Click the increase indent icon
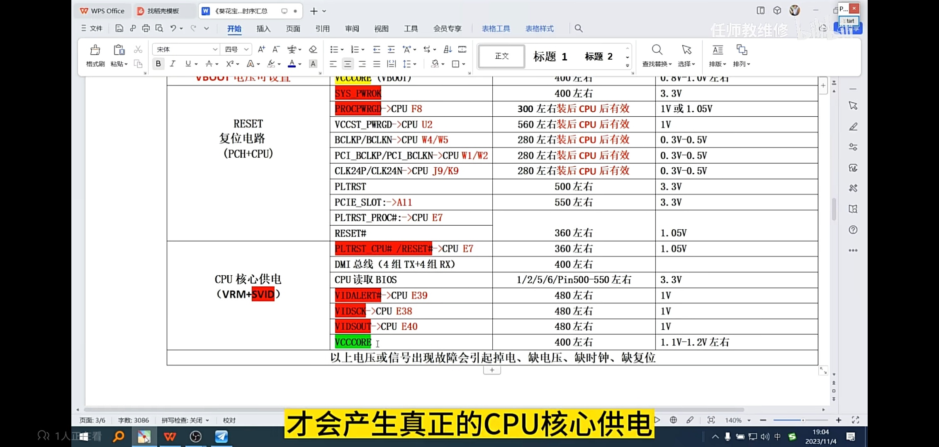 click(391, 49)
